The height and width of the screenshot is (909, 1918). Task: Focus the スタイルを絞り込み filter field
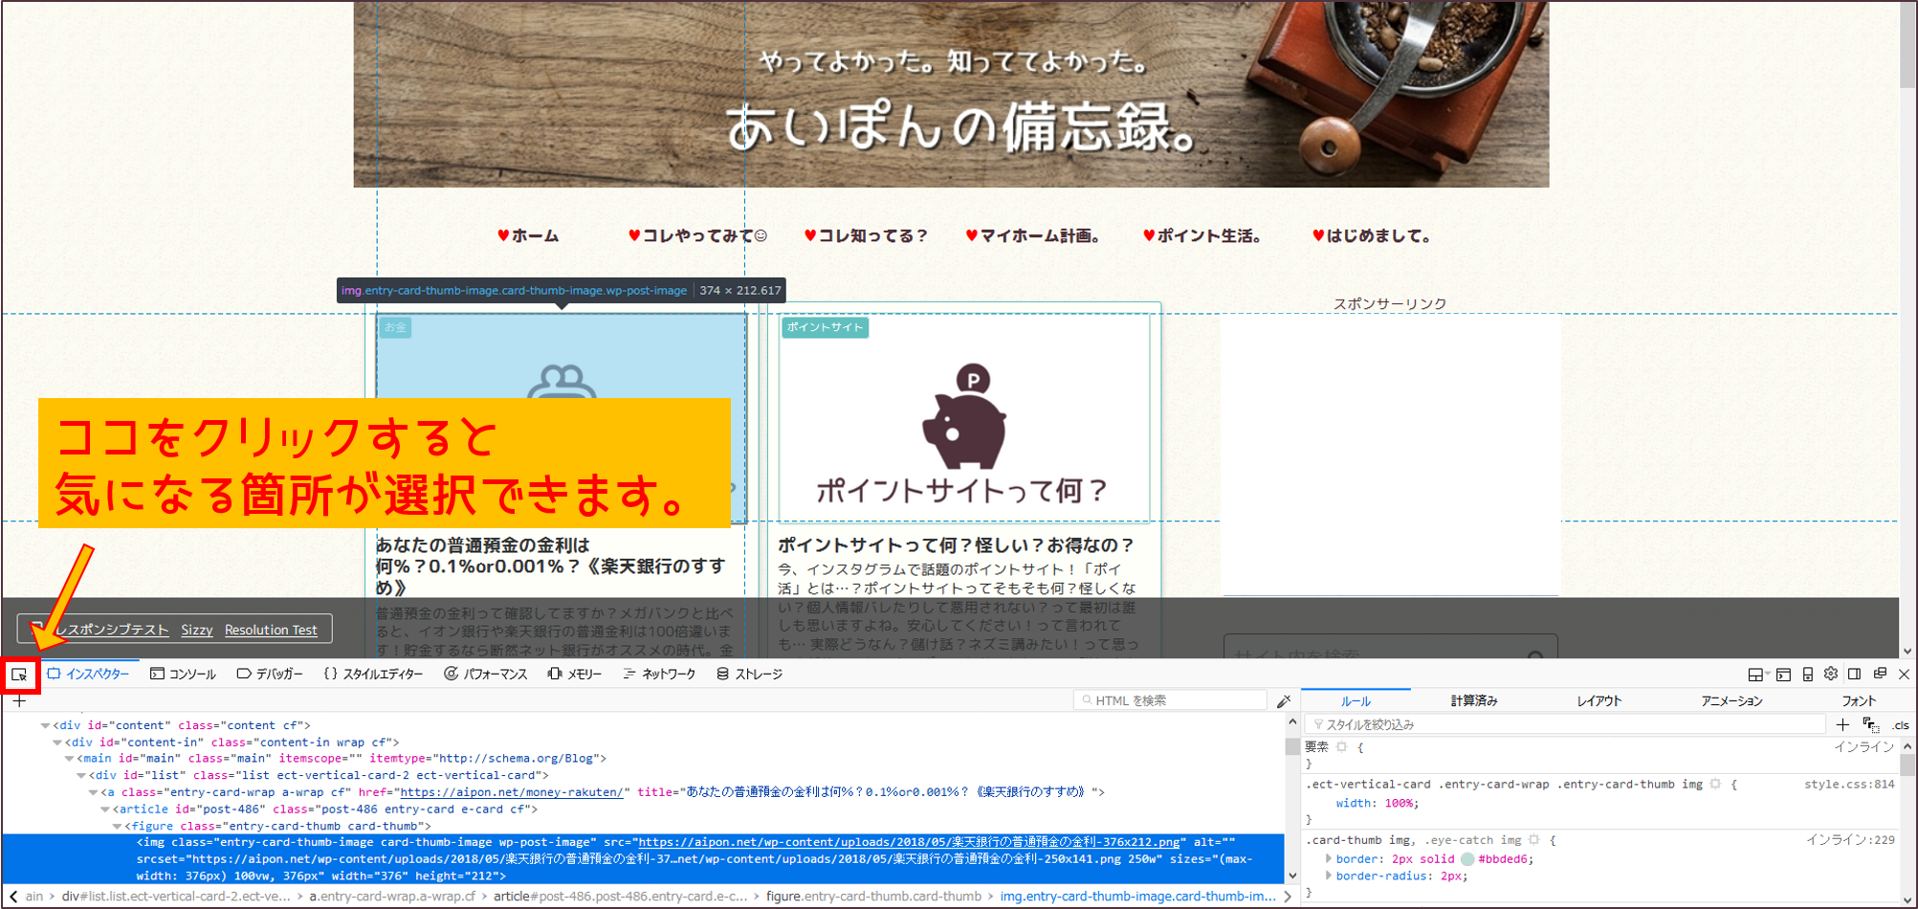[1565, 724]
